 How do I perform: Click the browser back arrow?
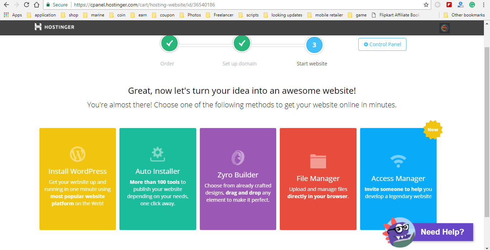[x=6, y=5]
